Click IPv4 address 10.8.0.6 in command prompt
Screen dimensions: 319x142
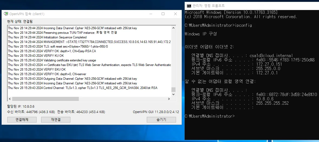pyautogui.click(x=265, y=99)
